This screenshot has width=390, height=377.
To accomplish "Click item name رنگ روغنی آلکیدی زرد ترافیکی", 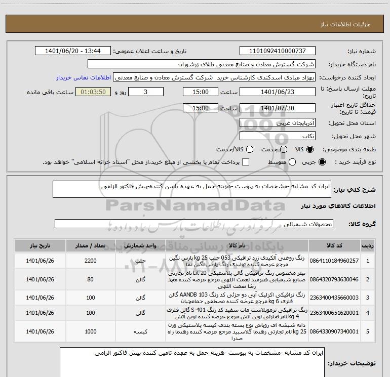I will click(x=237, y=261).
